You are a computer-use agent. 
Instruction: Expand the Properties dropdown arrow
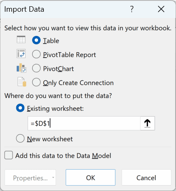pyautogui.click(x=53, y=178)
